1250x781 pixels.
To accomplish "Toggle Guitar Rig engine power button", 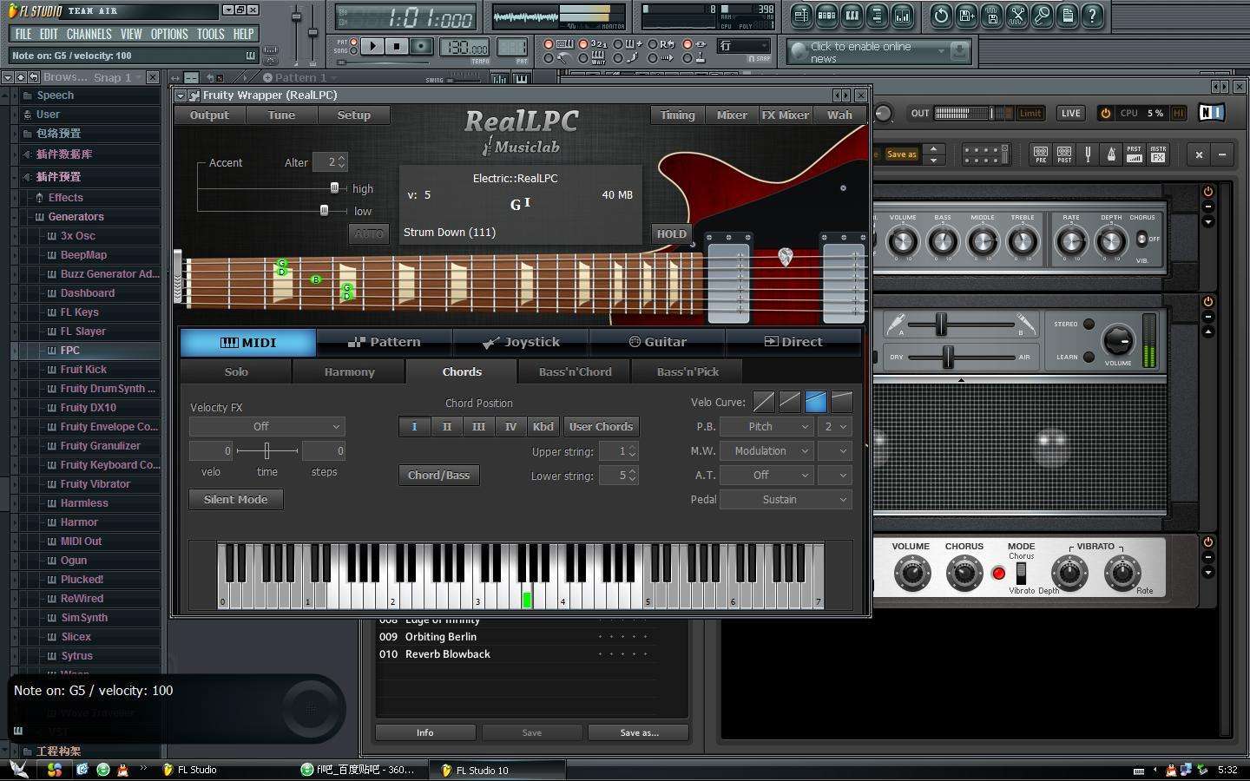I will pos(1105,113).
